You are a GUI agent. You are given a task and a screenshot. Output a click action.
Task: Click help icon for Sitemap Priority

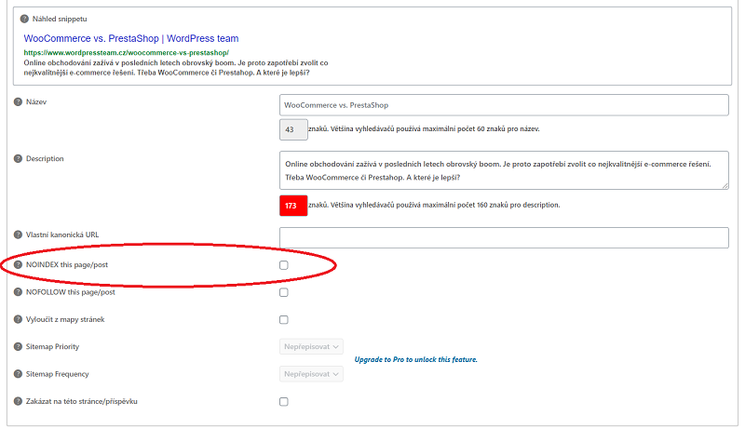[18, 347]
